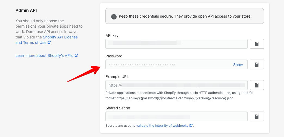The width and height of the screenshot is (284, 137).
Task: Click external icon beside Shopify's APIs link
Action: pos(76,55)
